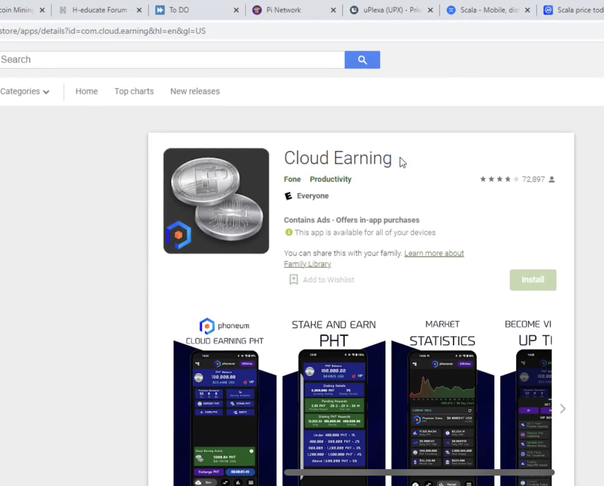The image size is (604, 486).
Task: Close the To DO tab
Action: tap(236, 10)
